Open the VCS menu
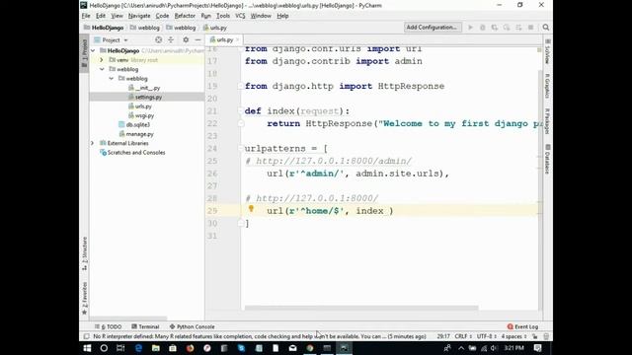This screenshot has height=355, width=632. (x=240, y=16)
